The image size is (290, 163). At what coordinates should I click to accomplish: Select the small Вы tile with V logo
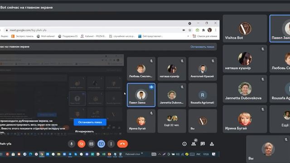pos(203,121)
